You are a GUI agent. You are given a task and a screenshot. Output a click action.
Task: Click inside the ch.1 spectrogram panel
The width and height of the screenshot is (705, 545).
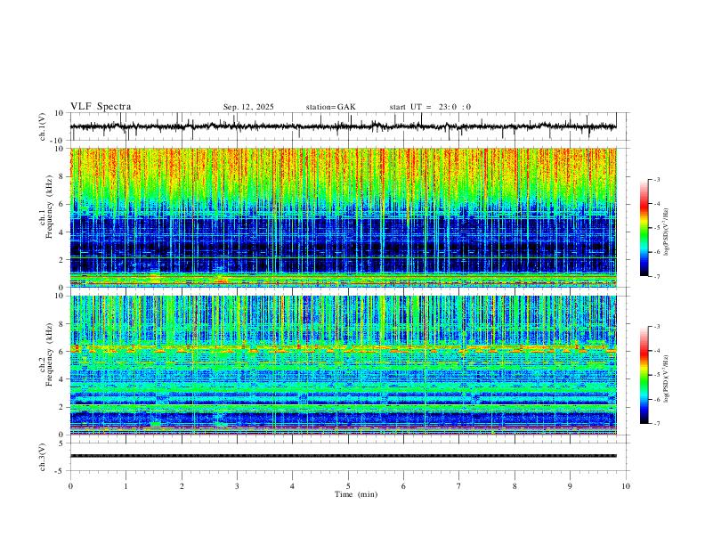[343, 217]
